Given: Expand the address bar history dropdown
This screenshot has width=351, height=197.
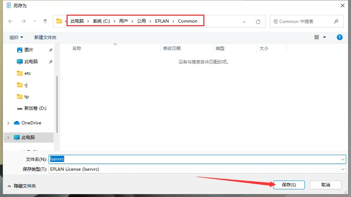Looking at the screenshot, I should [x=244, y=22].
